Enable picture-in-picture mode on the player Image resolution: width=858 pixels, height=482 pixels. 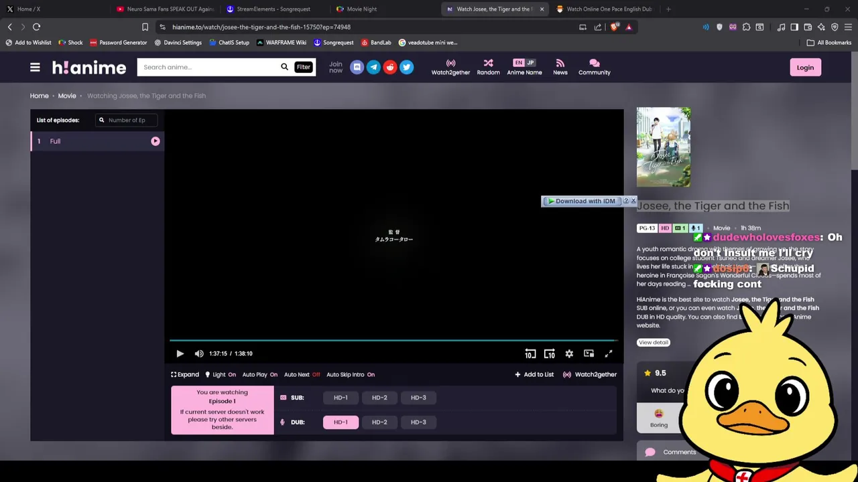tap(589, 353)
